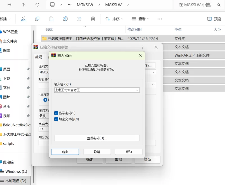The image size is (225, 185).
Task: Click 确定 in the password dialog
Action: tap(65, 152)
